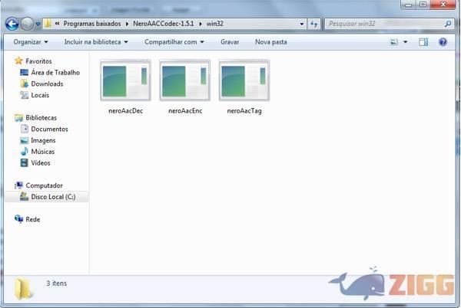Viewport: 461px width, 308px height.
Task: Select the neroAacDec file thumbnail
Action: tap(126, 80)
